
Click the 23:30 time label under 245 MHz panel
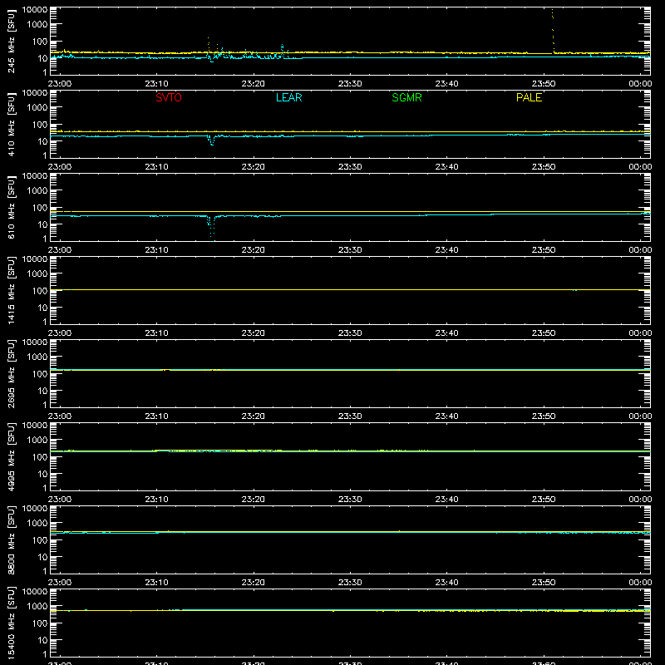(x=350, y=84)
